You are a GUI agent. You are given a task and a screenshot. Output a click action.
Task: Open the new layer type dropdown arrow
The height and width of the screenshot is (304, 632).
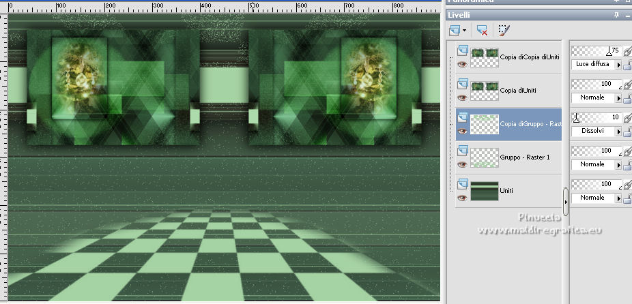(465, 30)
